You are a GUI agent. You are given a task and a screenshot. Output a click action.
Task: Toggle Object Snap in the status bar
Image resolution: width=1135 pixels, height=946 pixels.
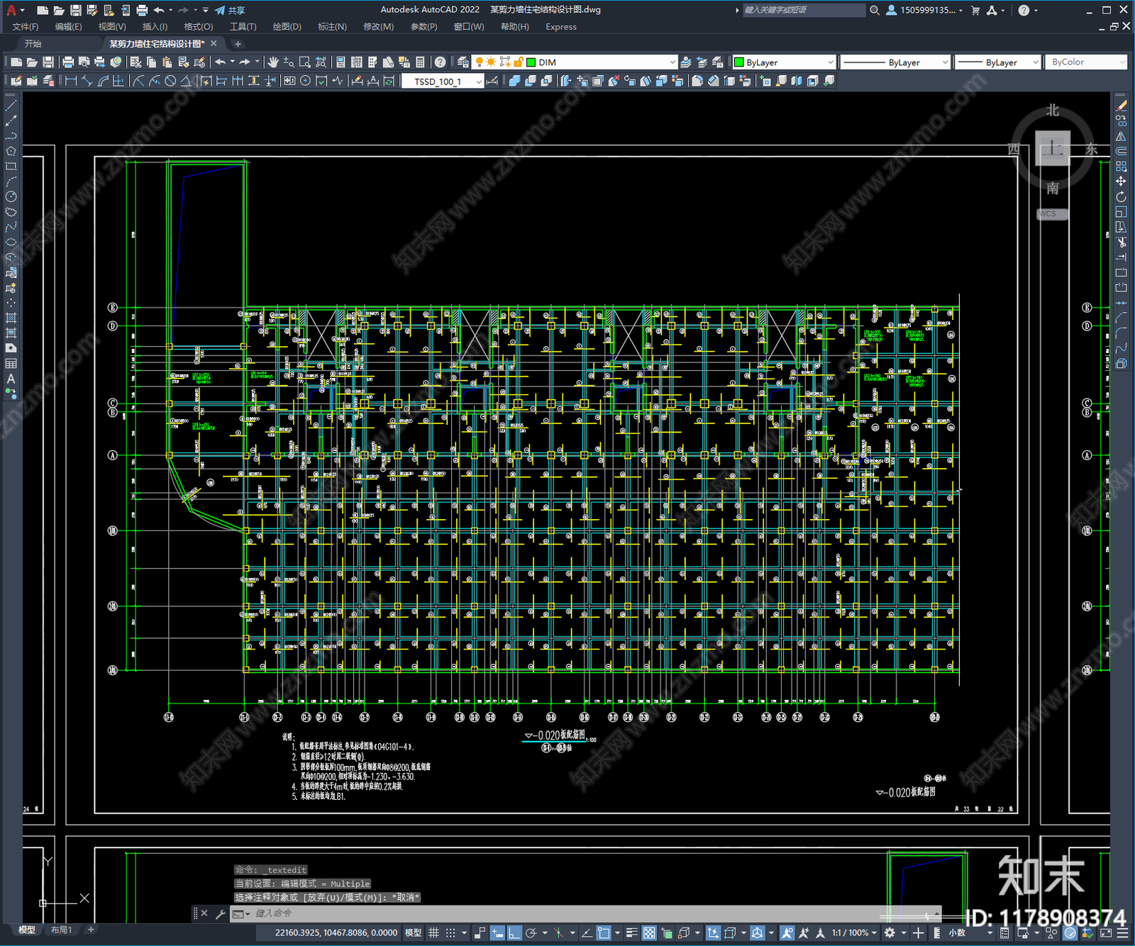[x=604, y=933]
